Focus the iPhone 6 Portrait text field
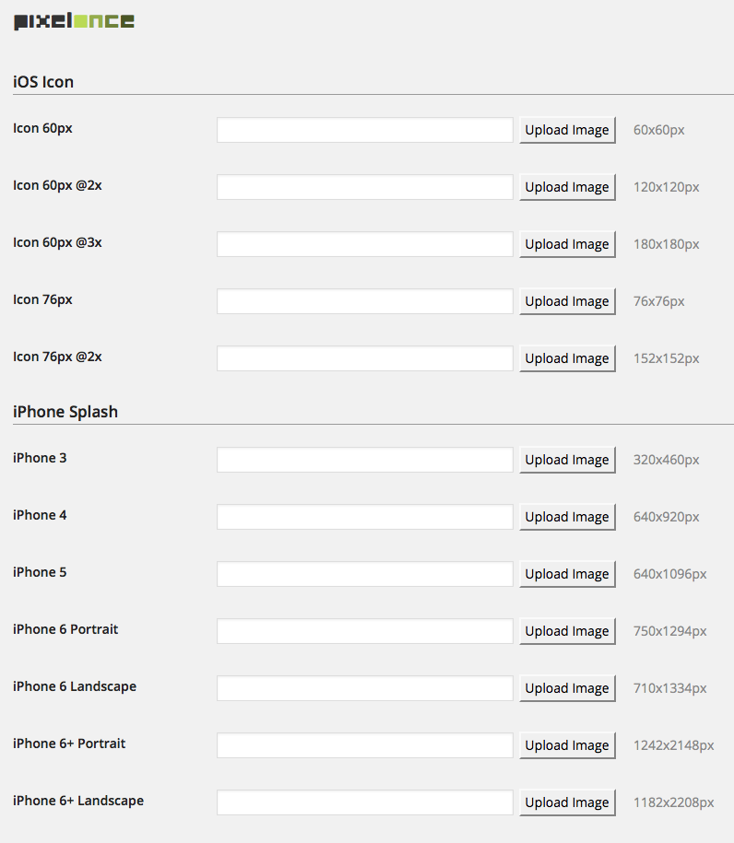 click(365, 630)
